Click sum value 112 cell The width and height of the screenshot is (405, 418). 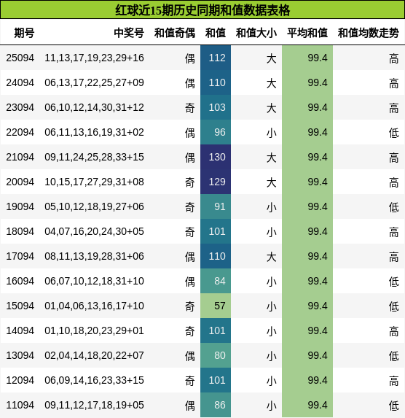click(216, 58)
